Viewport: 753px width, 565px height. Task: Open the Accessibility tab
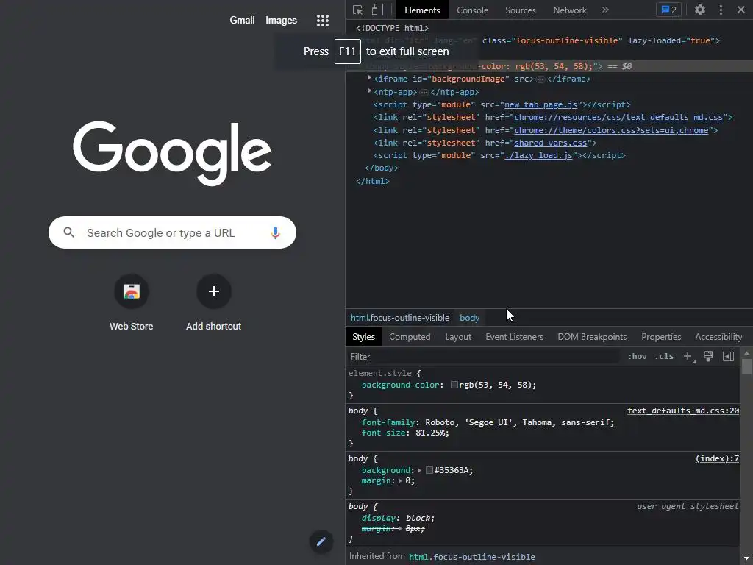pos(718,337)
